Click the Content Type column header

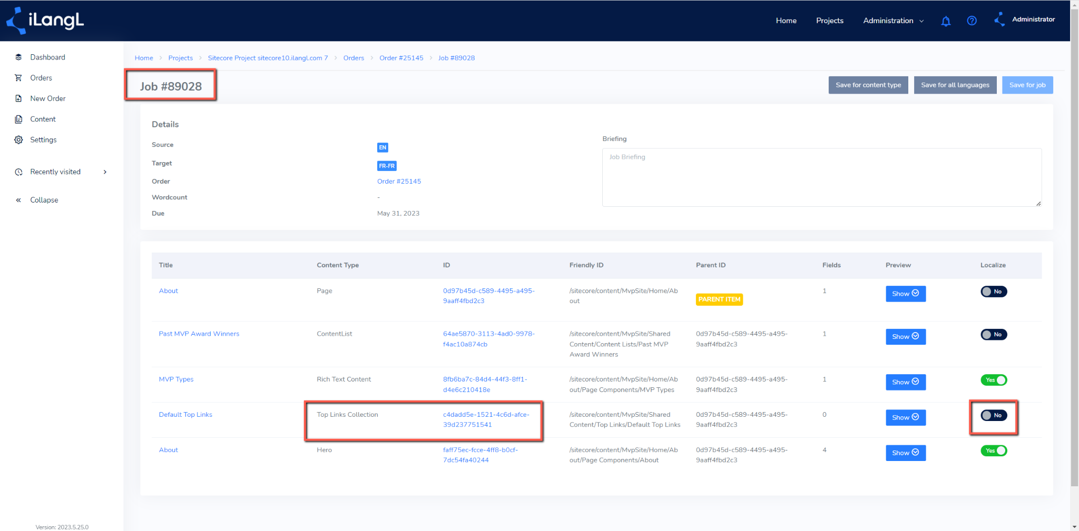(338, 265)
